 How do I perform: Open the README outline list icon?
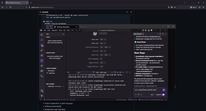[131, 12]
